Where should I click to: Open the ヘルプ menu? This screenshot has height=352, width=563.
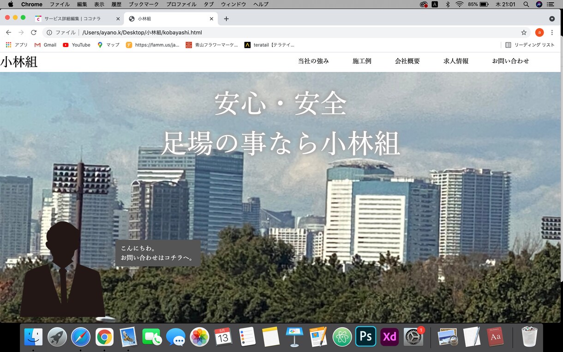(261, 4)
